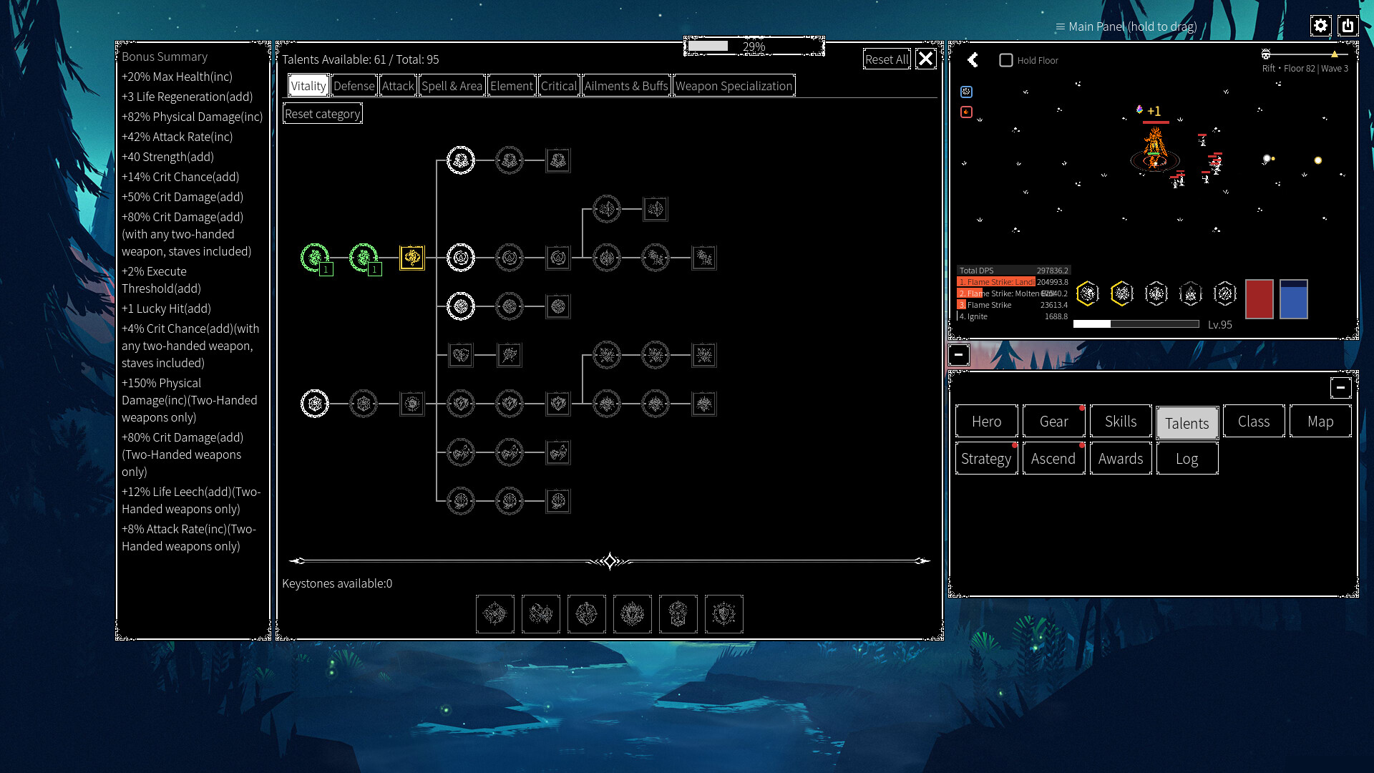Click the red health bar swatch

tap(1259, 299)
